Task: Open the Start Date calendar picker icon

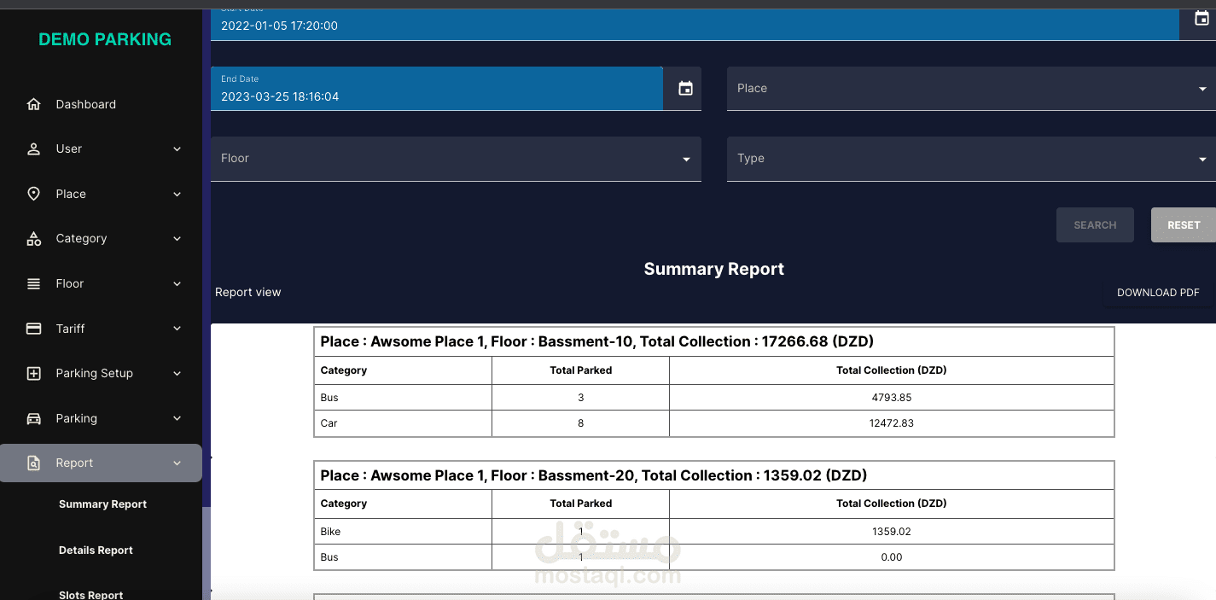Action: click(x=1201, y=18)
